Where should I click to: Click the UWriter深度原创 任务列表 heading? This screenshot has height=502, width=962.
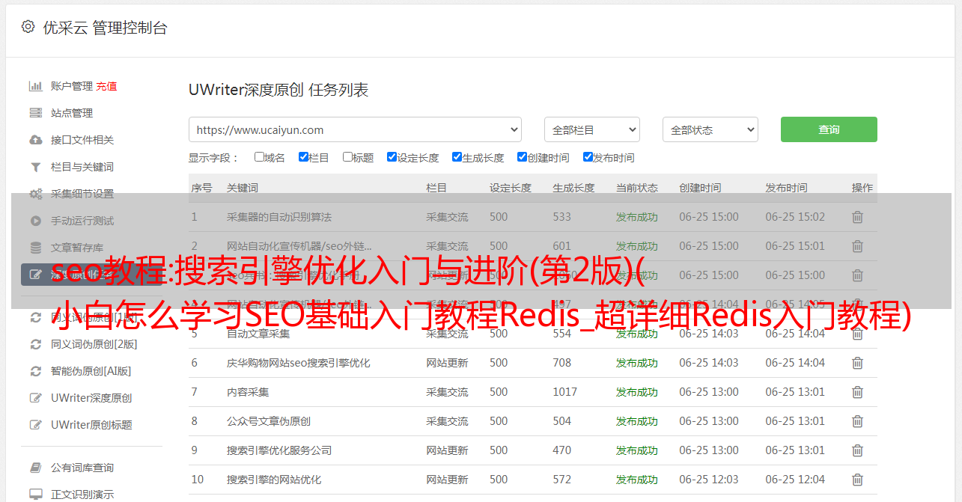(x=278, y=90)
